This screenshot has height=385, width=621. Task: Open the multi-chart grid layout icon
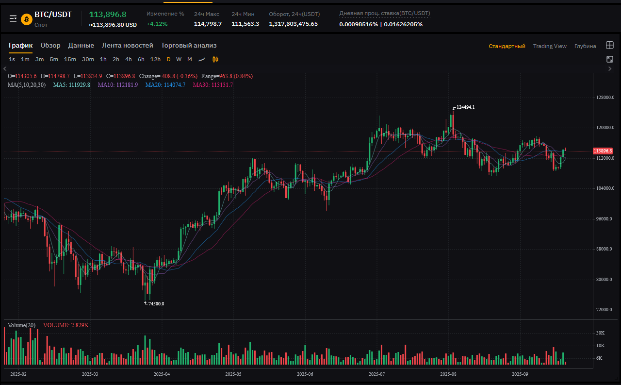pyautogui.click(x=610, y=46)
